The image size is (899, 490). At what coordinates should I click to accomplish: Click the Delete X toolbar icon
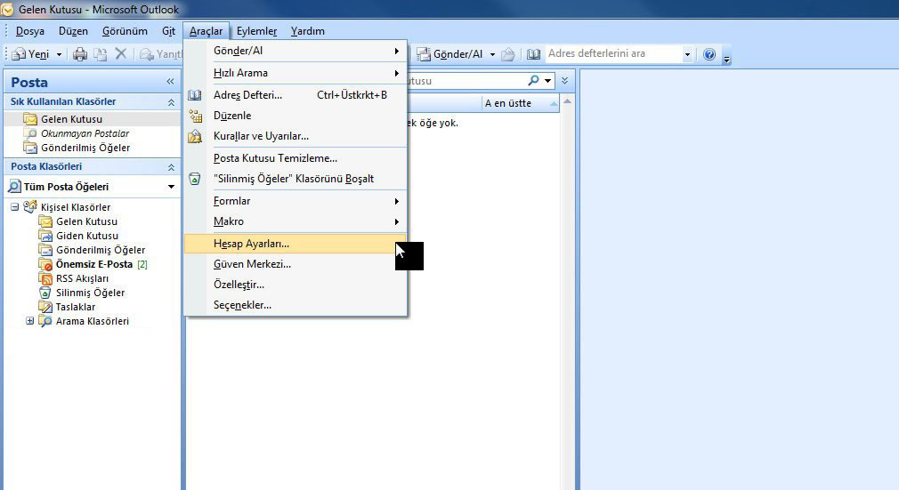pos(120,54)
